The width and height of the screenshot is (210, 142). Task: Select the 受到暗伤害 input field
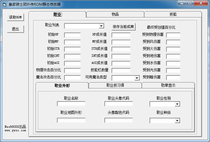tap(173, 78)
